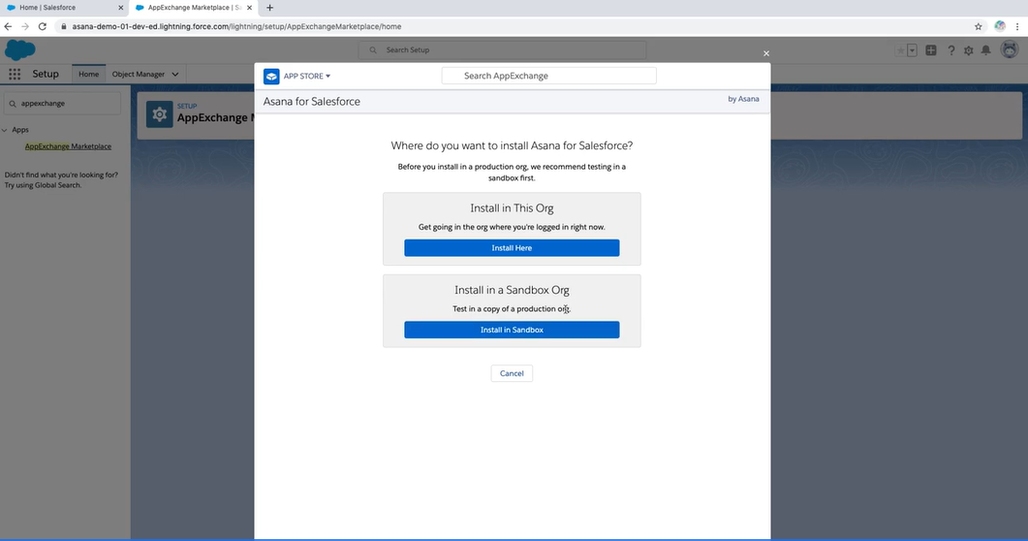The height and width of the screenshot is (541, 1028).
Task: Click the Search Setup magnifier icon
Action: click(x=373, y=49)
